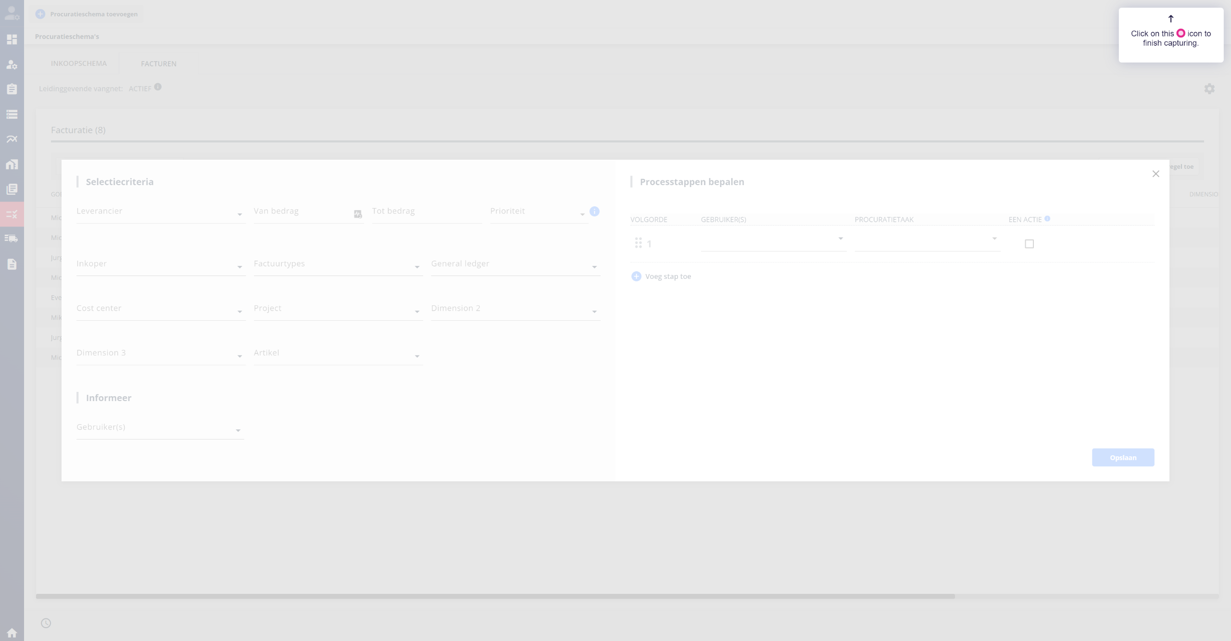Open the dashboard icon in sidebar

point(12,39)
